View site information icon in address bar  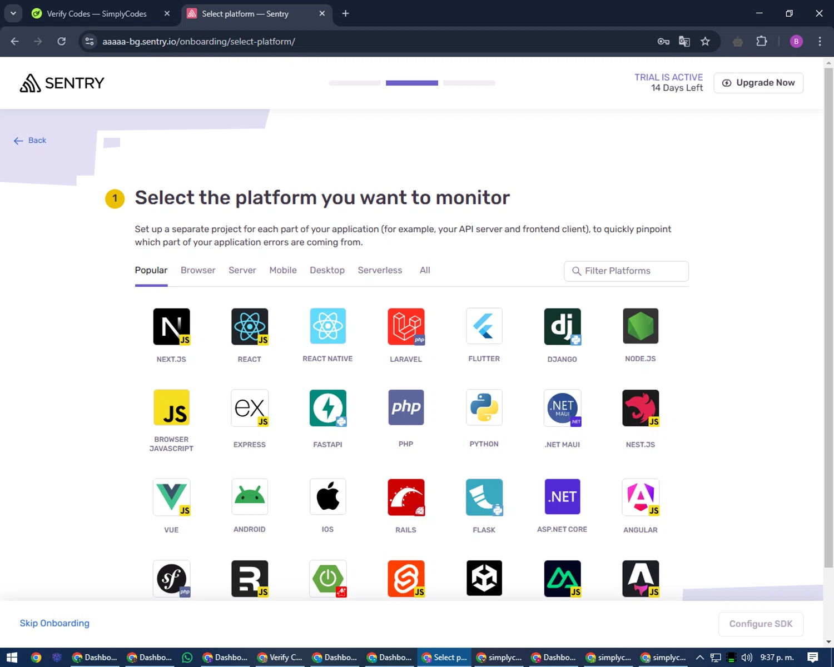pyautogui.click(x=90, y=41)
